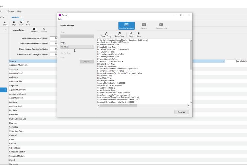
Task: Open dropdown arrow next to bukanier tab
Action: point(22,17)
